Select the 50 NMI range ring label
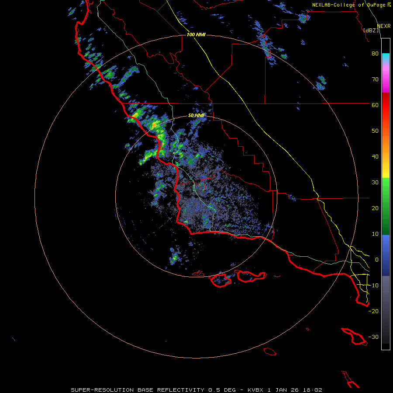393x393 pixels. 196,115
